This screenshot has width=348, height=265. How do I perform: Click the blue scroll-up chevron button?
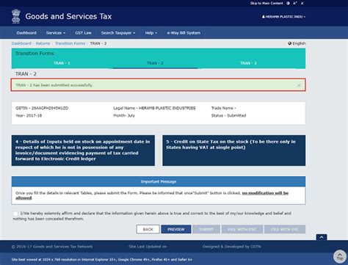(x=322, y=237)
